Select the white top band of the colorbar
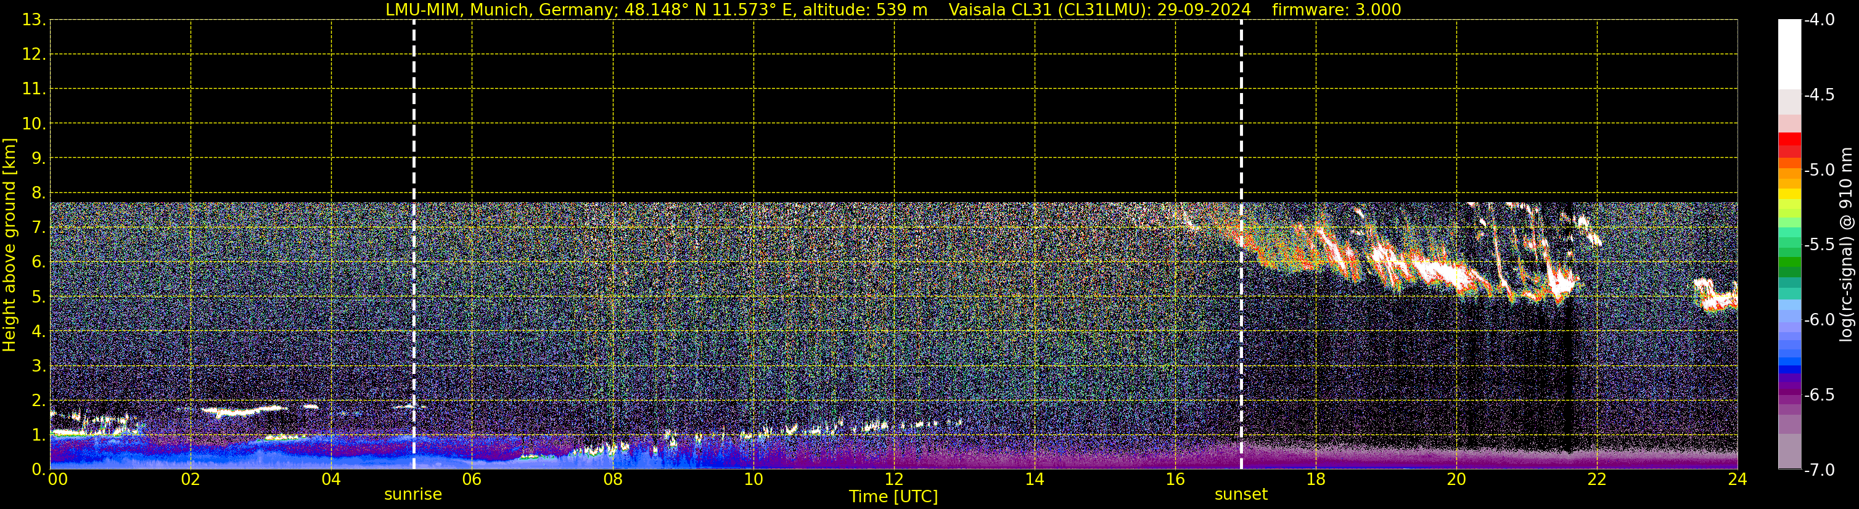The image size is (1859, 509). pyautogui.click(x=1790, y=54)
